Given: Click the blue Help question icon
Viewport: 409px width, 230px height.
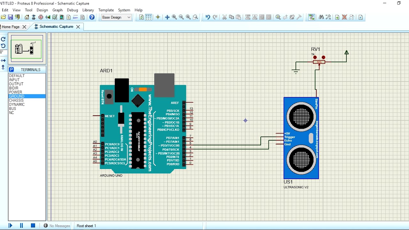Looking at the screenshot, I should (92, 17).
